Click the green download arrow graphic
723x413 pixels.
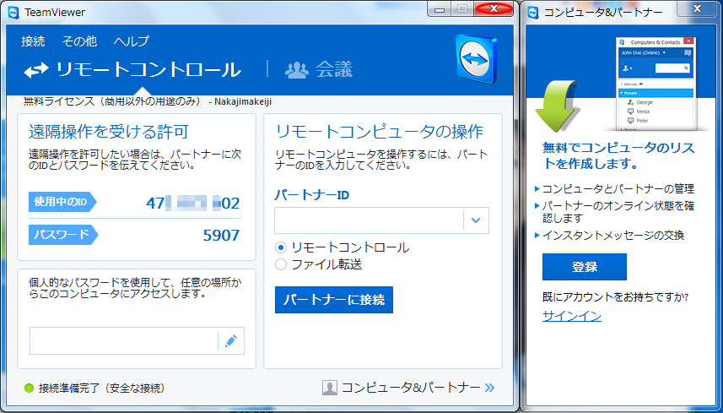557,106
